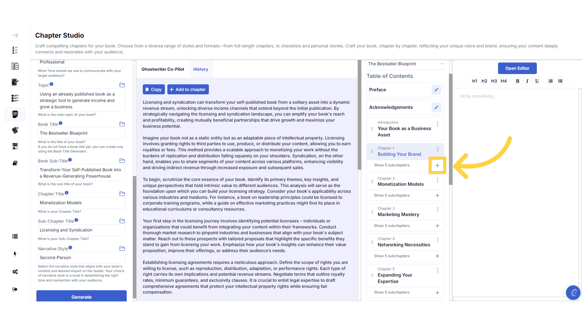The width and height of the screenshot is (582, 327).
Task: Open three-dot menu for Monetization Models
Action: [x=438, y=180]
